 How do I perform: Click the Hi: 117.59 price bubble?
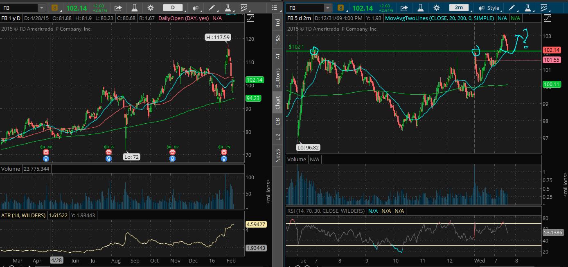pyautogui.click(x=218, y=37)
